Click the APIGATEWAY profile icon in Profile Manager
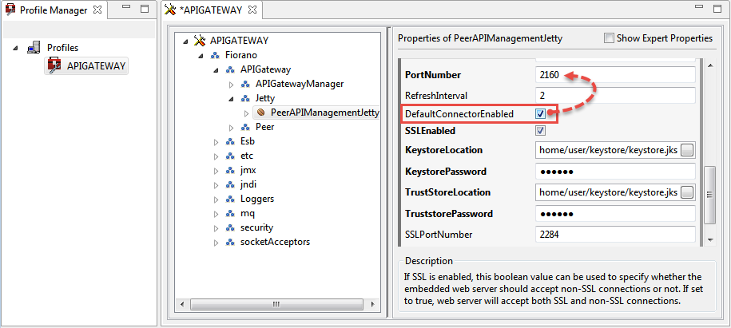731x328 pixels. [54, 66]
